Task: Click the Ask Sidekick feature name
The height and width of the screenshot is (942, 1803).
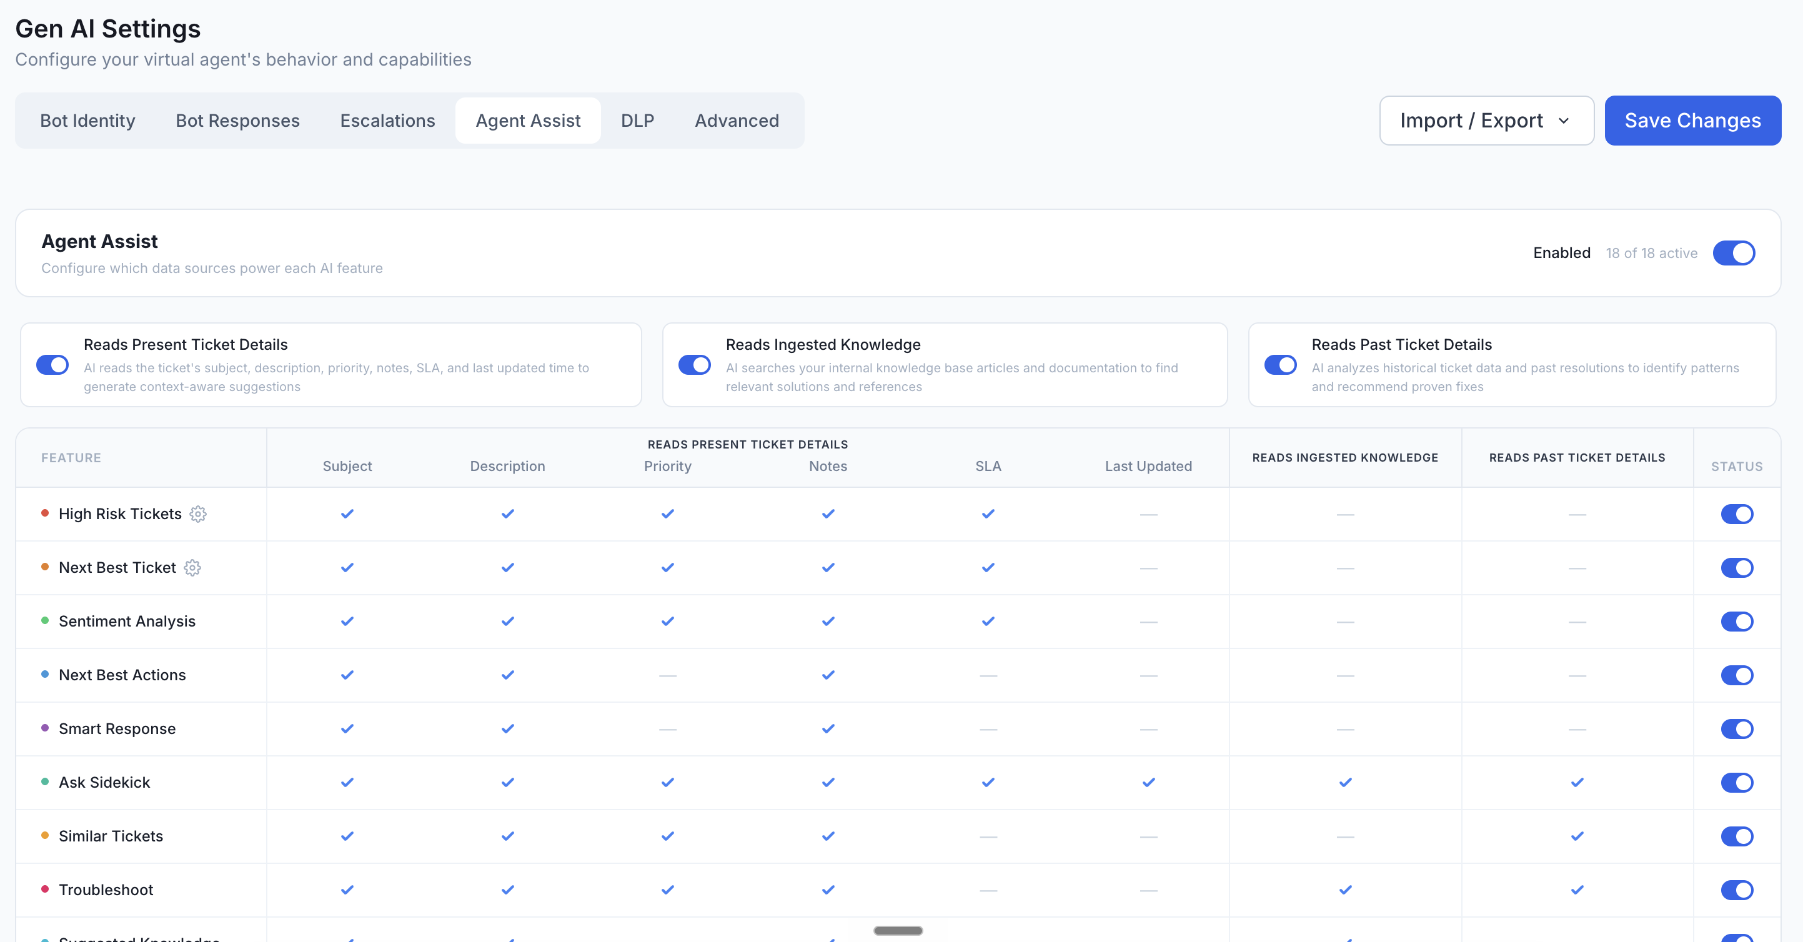Action: [104, 783]
